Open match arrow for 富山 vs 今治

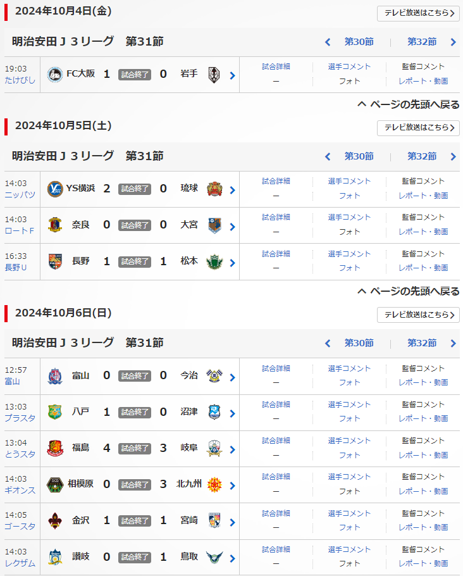[232, 377]
